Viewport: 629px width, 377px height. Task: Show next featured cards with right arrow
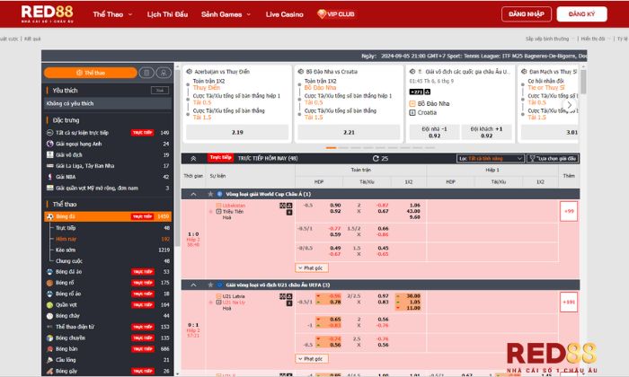coord(569,105)
